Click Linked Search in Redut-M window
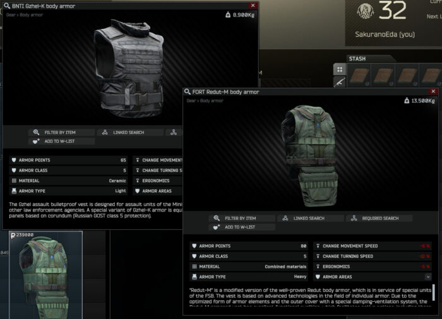Viewport: 442px width, 319px height. [x=311, y=219]
